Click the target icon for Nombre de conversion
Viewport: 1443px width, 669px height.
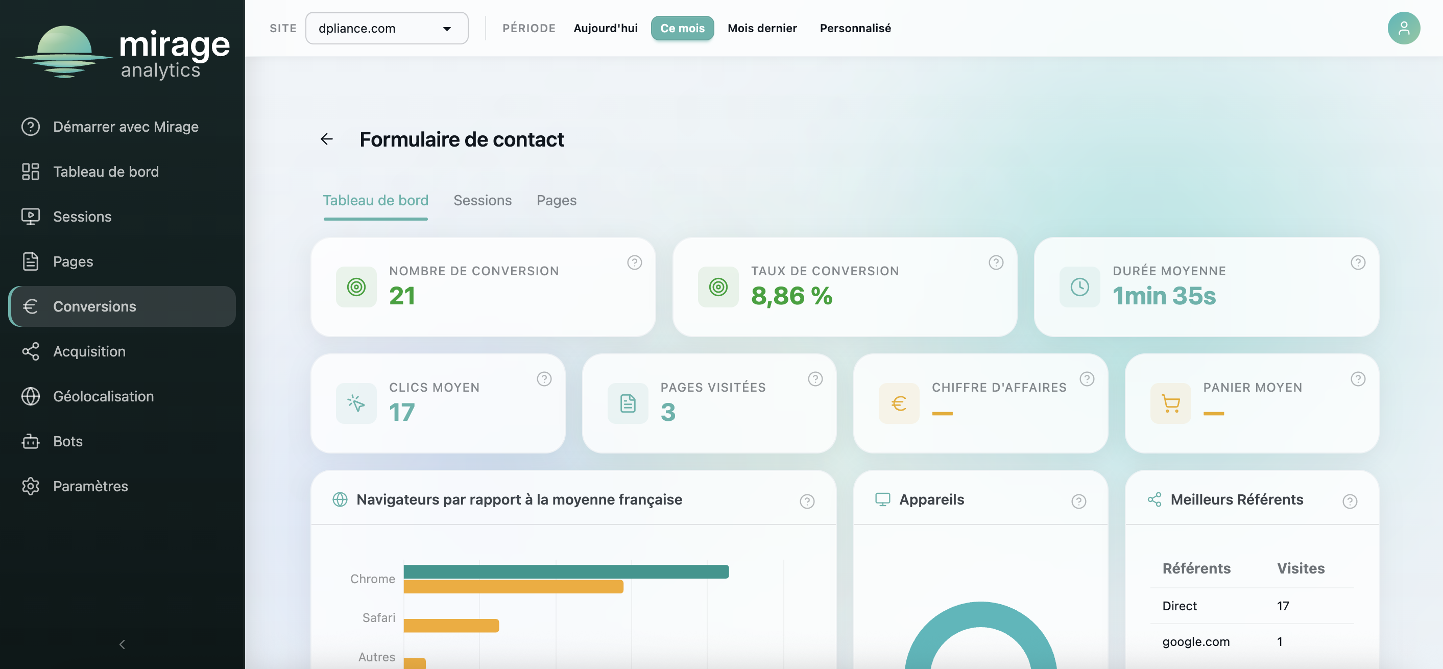(x=356, y=287)
